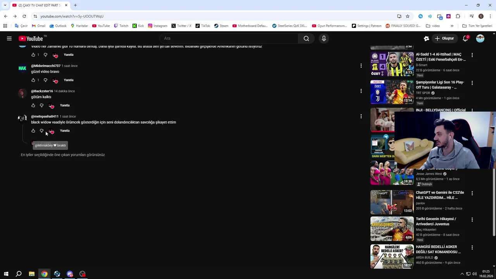Screen dimensions: 496x279
Task: Open the @Backzster16 channel link
Action: pyautogui.click(x=42, y=91)
